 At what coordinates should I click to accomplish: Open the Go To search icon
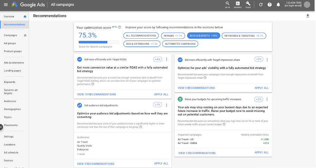pyautogui.click(x=227, y=5)
